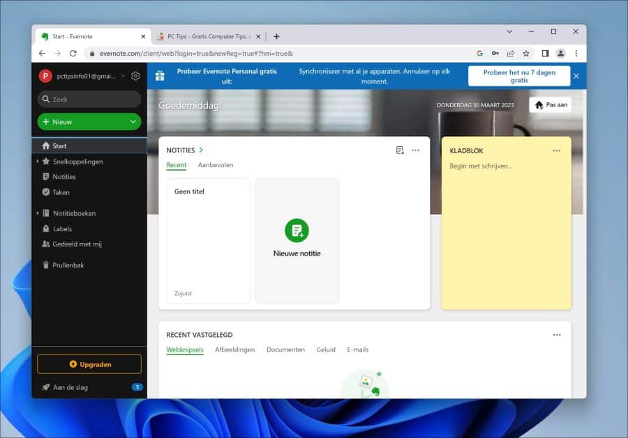Click the green new note circle icon

(x=297, y=230)
